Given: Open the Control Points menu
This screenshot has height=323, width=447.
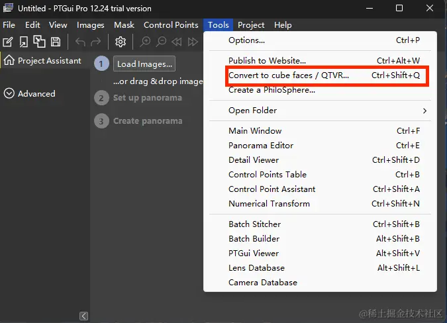Looking at the screenshot, I should pyautogui.click(x=171, y=25).
